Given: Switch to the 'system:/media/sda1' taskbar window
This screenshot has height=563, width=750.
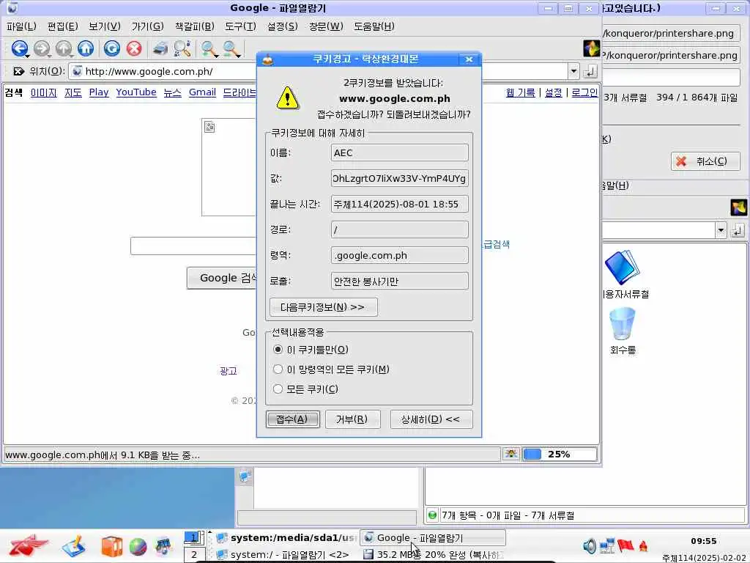Looking at the screenshot, I should click(286, 537).
